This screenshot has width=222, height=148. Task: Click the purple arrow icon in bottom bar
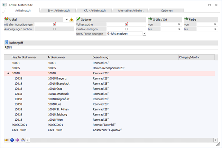(17, 140)
